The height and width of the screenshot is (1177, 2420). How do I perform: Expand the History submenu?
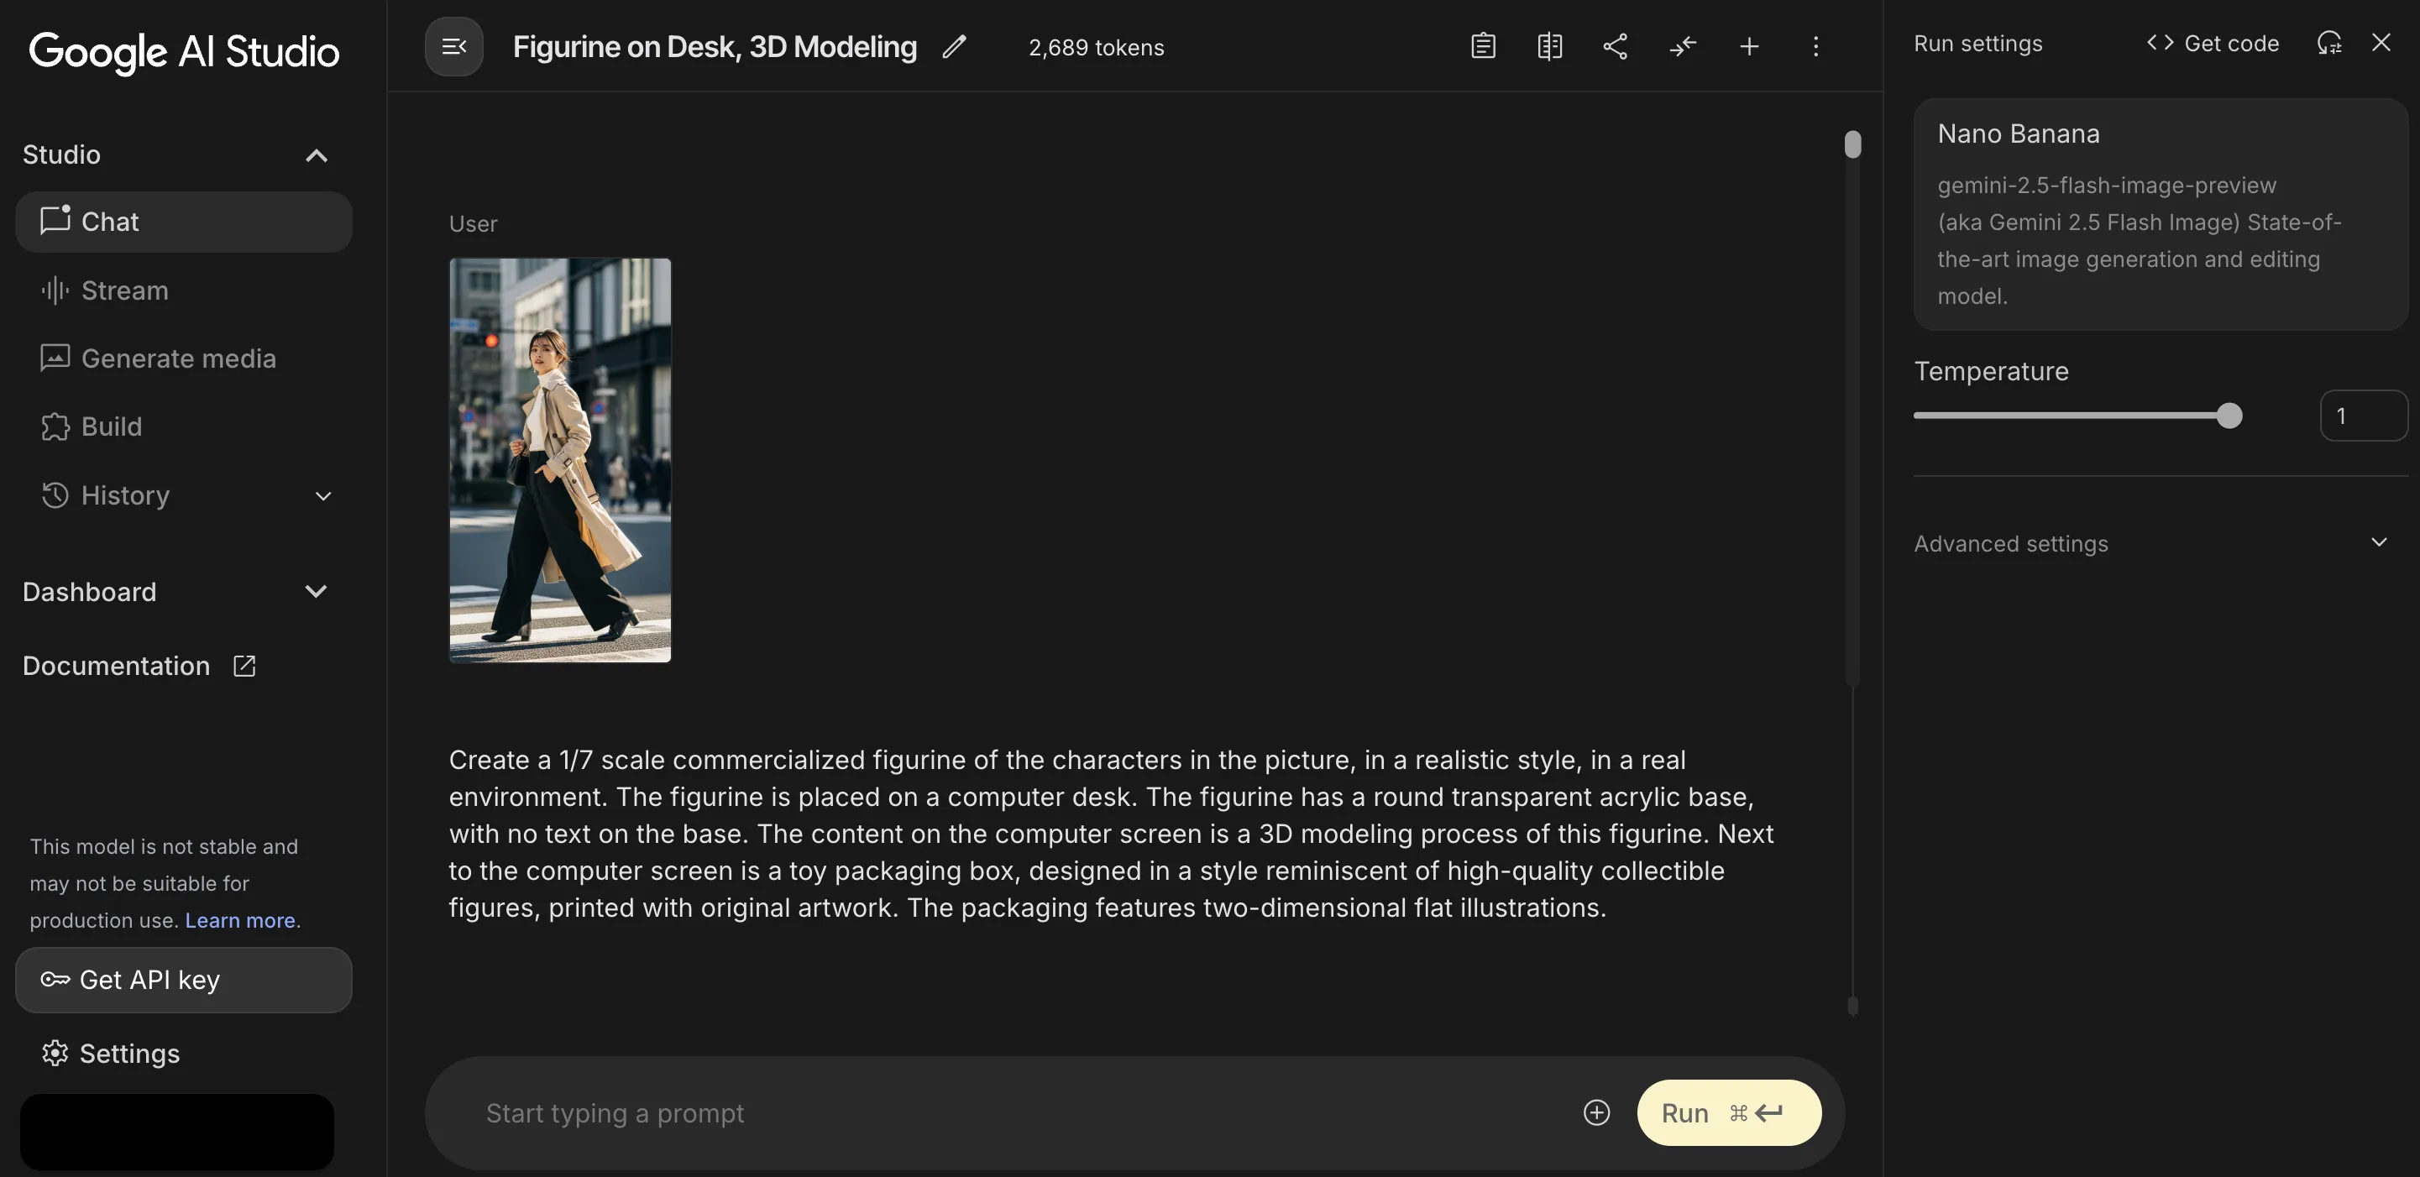323,496
